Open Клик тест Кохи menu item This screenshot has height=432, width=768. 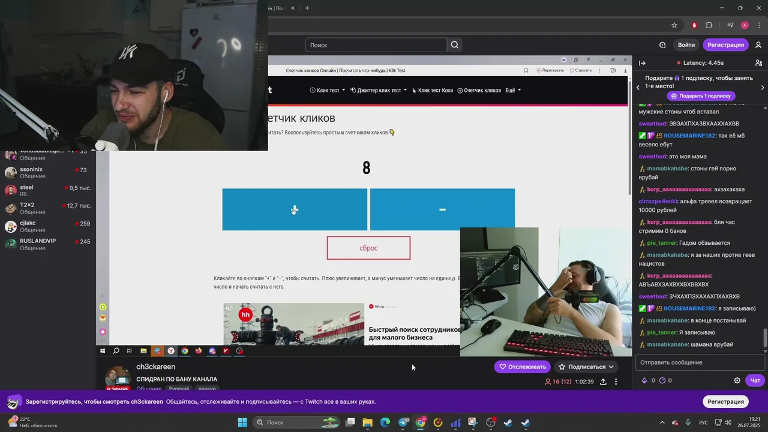(x=433, y=91)
